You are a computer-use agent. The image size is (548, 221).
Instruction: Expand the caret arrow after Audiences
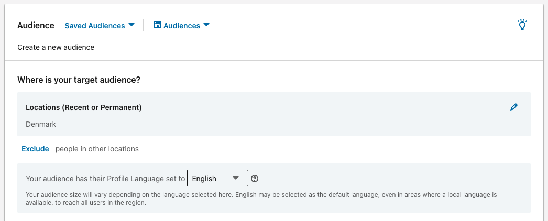tap(206, 25)
